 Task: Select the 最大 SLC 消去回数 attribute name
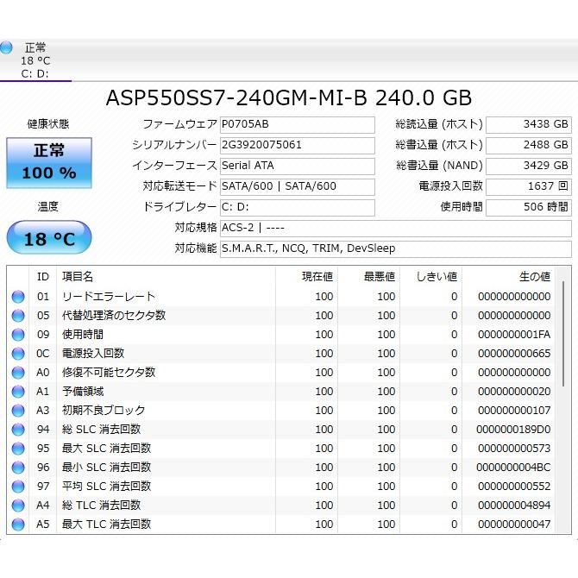click(106, 449)
